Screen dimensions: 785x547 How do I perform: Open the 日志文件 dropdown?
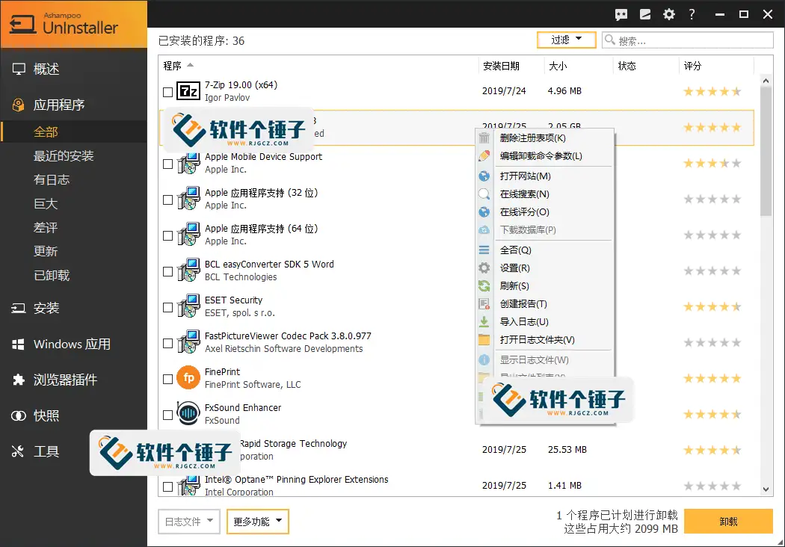point(189,522)
